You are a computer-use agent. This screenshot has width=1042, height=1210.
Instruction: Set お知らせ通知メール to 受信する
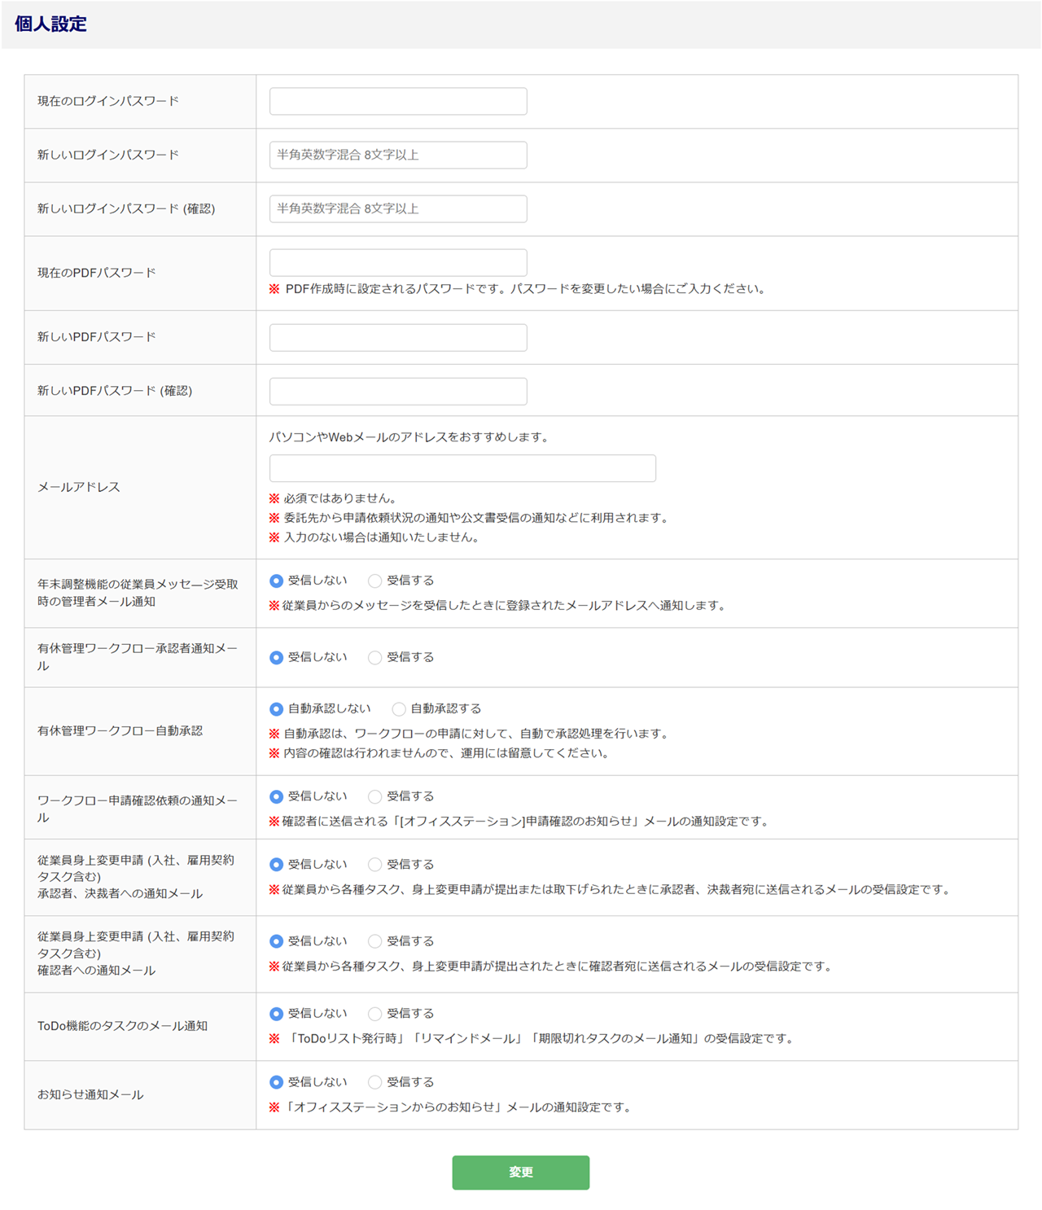click(x=374, y=1082)
